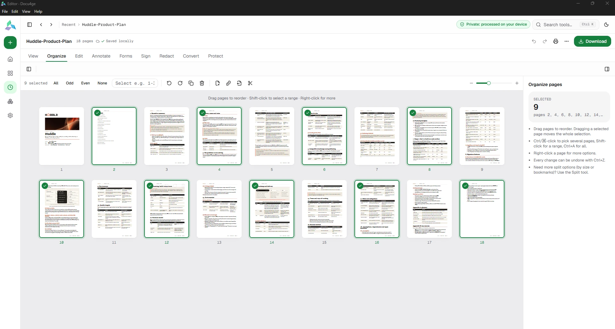Open the more options ellipsis menu
The height and width of the screenshot is (329, 615).
[x=567, y=41]
